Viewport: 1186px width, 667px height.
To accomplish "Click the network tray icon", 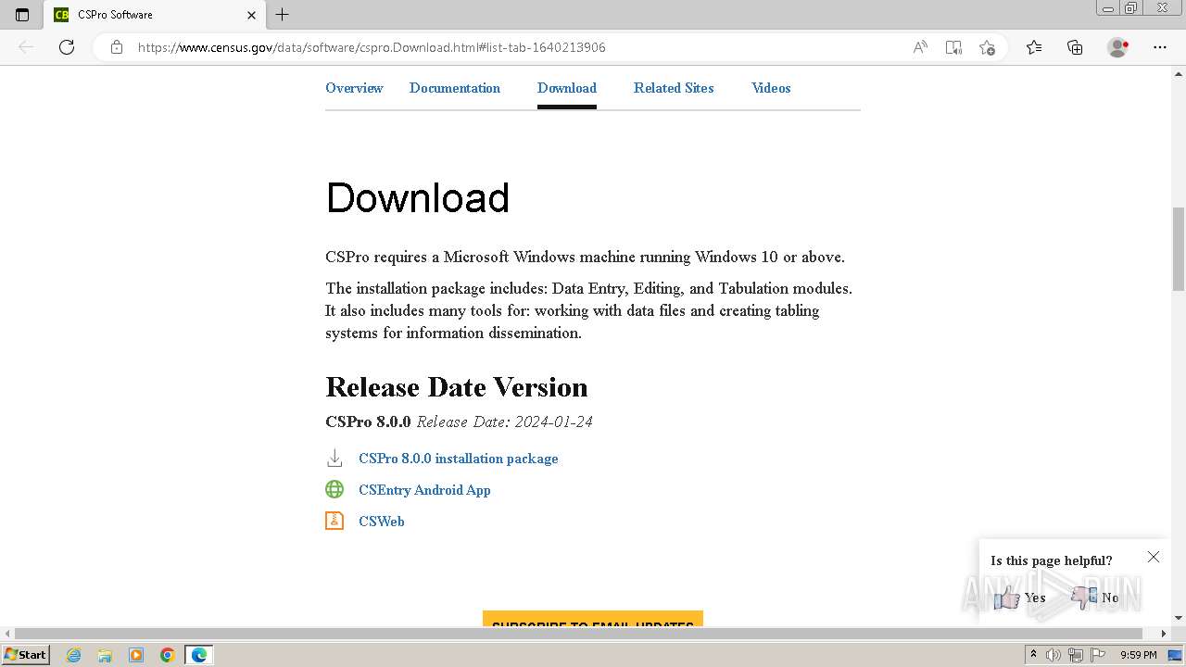I will click(x=1076, y=655).
